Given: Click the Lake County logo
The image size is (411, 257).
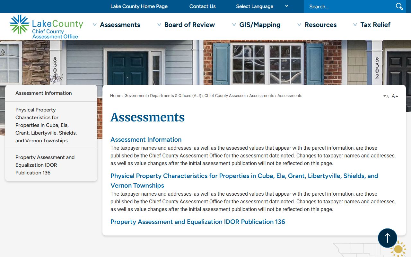Looking at the screenshot, I should tap(46, 27).
